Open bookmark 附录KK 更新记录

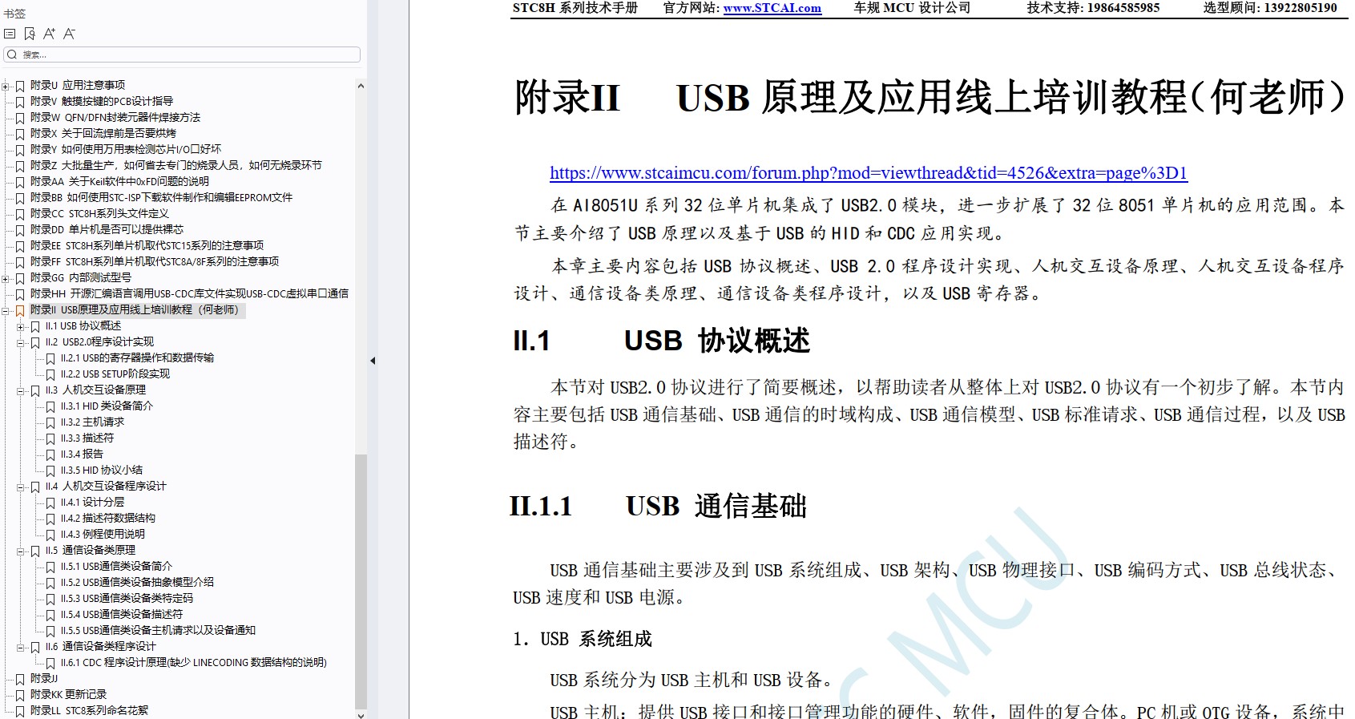[68, 694]
